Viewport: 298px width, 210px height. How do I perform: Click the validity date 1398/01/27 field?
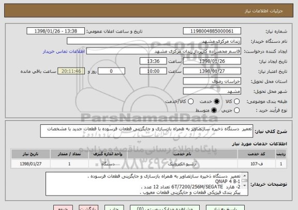(212, 71)
